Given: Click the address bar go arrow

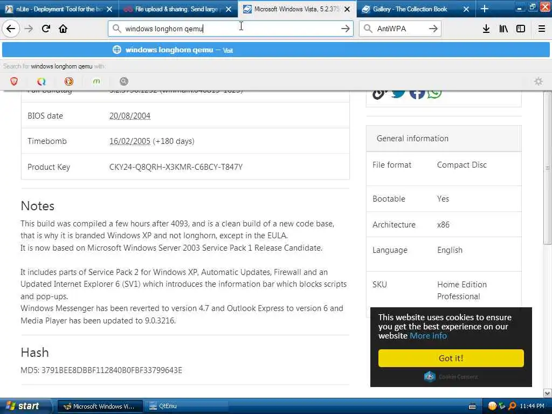Looking at the screenshot, I should pyautogui.click(x=346, y=29).
